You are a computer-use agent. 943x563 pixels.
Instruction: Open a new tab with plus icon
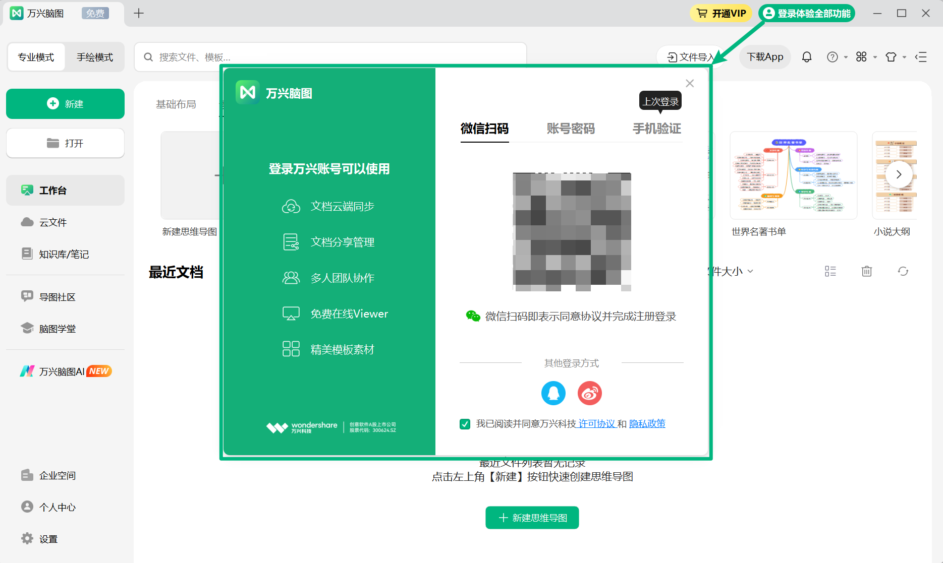click(139, 13)
